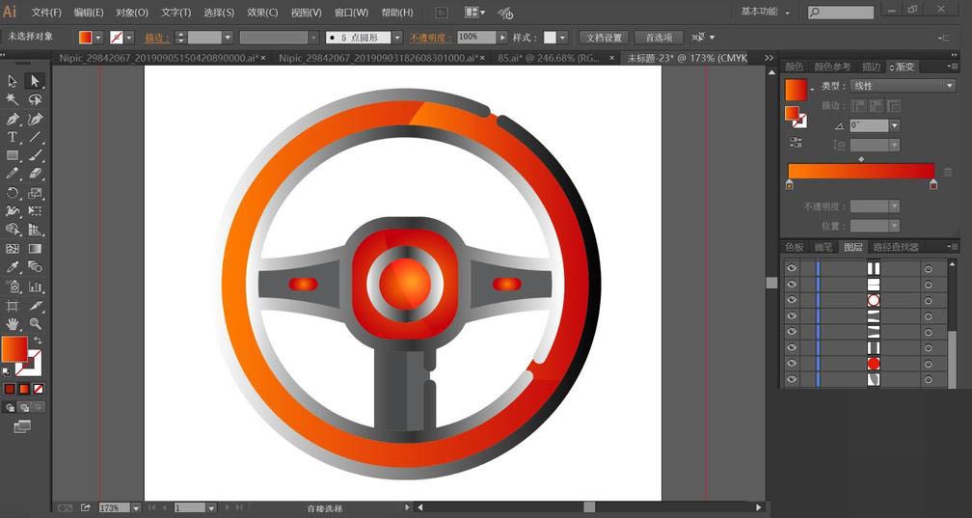Pick the Line Segment tool
The image size is (972, 518).
click(35, 137)
